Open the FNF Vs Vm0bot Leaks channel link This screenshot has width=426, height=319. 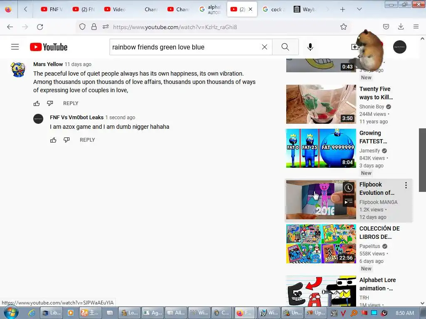coord(77,118)
